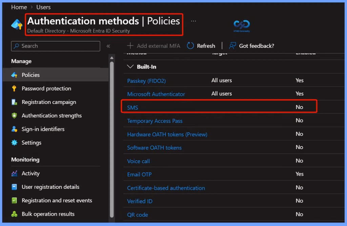The height and width of the screenshot is (226, 347).
Task: Open Hardware OATH tokens (Preview)
Action: [x=167, y=134]
